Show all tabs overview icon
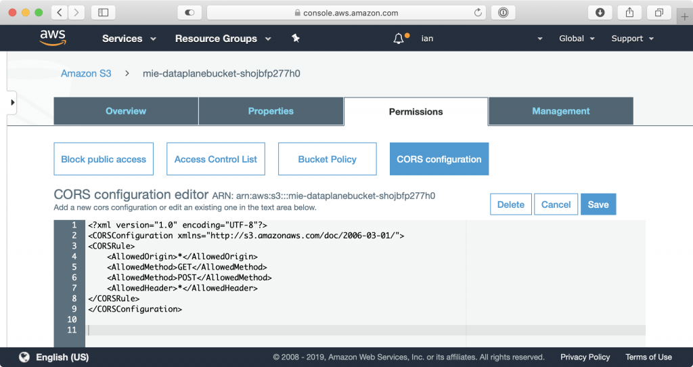The height and width of the screenshot is (367, 693). click(659, 12)
